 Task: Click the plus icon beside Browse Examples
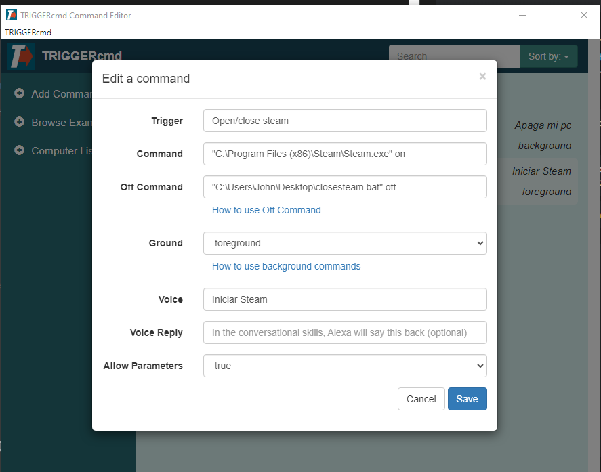click(x=19, y=122)
